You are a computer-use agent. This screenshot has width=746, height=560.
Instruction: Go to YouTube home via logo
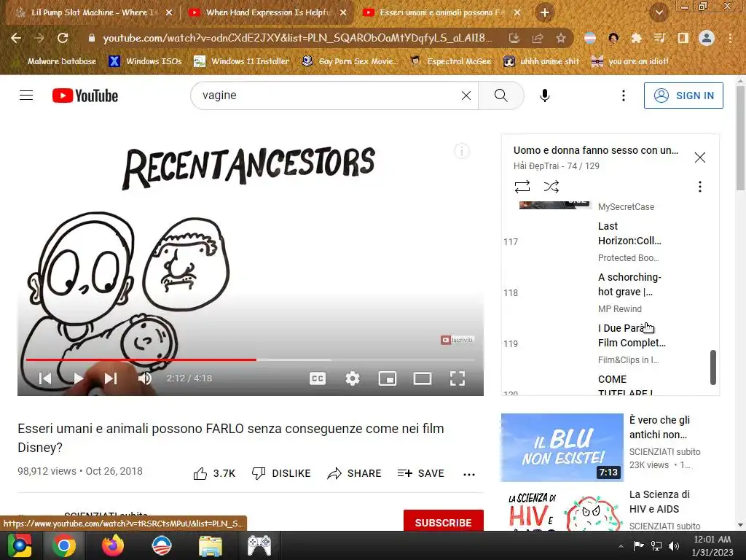click(85, 96)
